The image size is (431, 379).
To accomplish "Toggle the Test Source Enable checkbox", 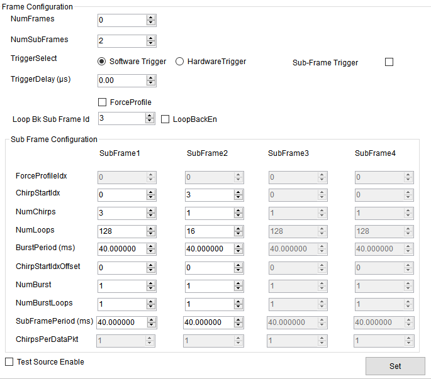I will 9,362.
